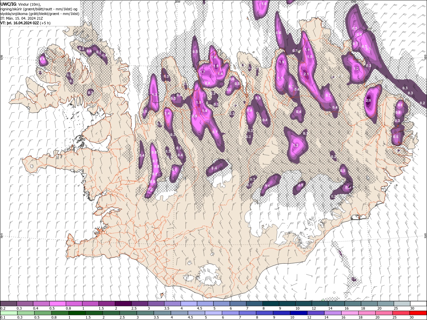Click the 1.7 snowfall value on map

click(x=202, y=72)
